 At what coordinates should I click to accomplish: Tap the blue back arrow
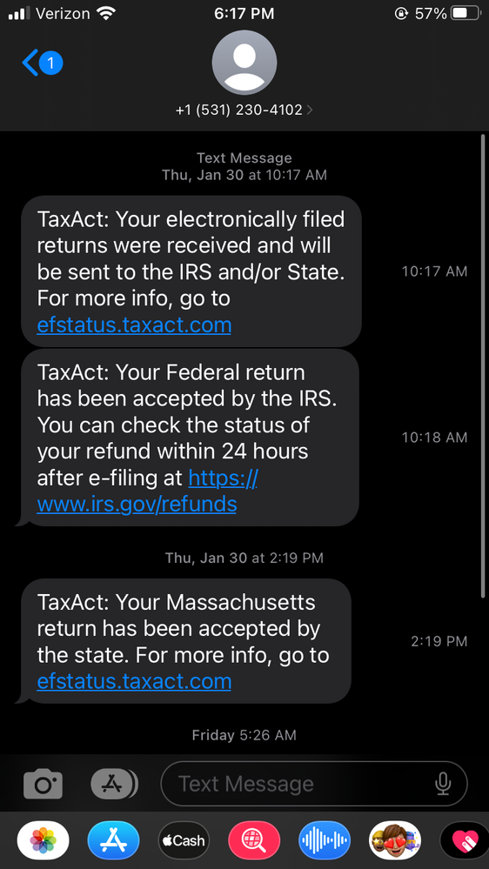[x=30, y=63]
